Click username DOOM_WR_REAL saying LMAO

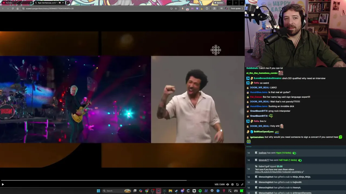pos(260,88)
